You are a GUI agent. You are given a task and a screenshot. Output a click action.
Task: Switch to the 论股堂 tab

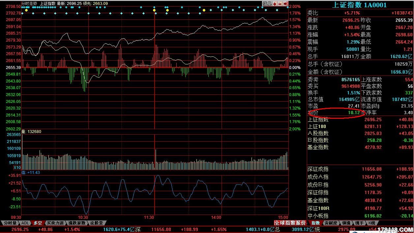tap(97, 223)
